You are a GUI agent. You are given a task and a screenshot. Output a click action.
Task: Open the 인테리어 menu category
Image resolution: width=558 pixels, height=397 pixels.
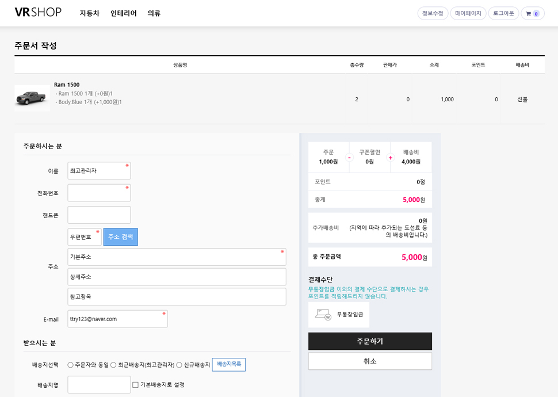(123, 13)
